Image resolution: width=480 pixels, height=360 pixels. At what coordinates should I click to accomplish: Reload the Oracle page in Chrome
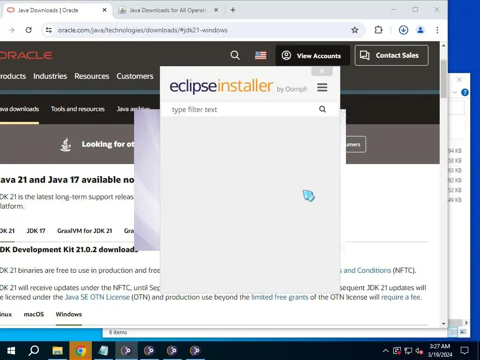(x=29, y=30)
